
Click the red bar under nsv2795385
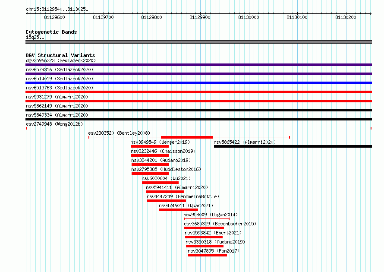pos(151,174)
